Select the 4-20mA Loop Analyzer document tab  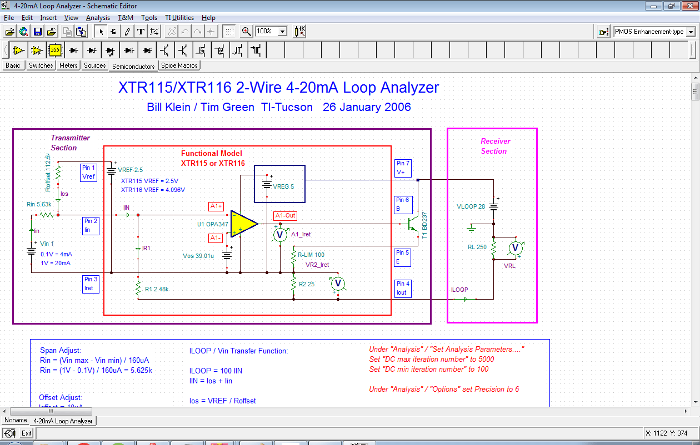pos(63,421)
